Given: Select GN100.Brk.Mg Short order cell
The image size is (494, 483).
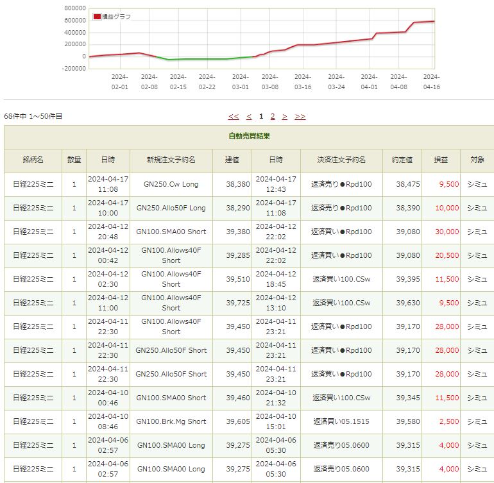Looking at the screenshot, I should (171, 421).
